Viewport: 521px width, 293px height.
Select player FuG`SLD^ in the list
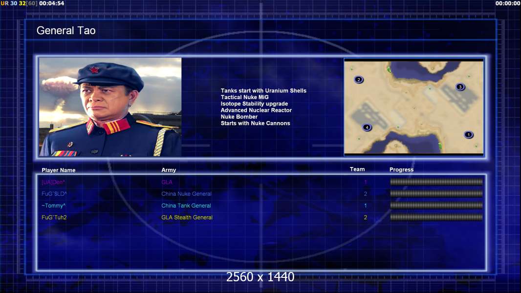54,194
